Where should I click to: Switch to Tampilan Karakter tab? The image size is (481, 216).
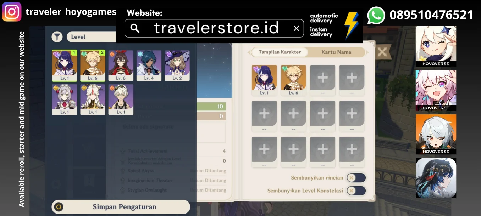pyautogui.click(x=280, y=52)
